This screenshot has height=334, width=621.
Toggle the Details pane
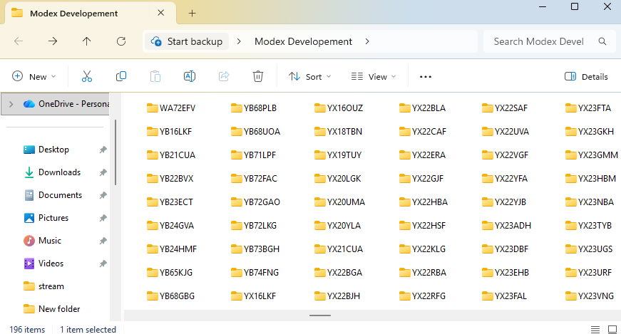586,76
